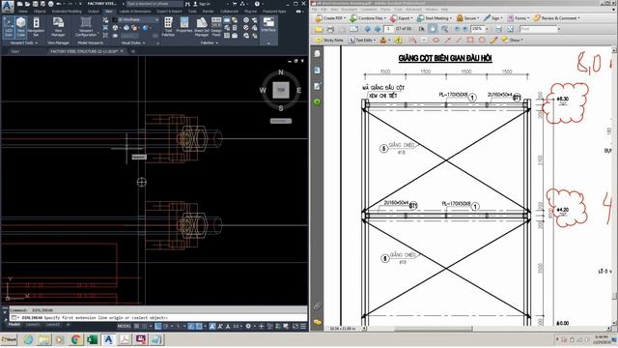Screen dimensions: 618x348
Task: Open the Design Feed palette
Action: point(216,27)
